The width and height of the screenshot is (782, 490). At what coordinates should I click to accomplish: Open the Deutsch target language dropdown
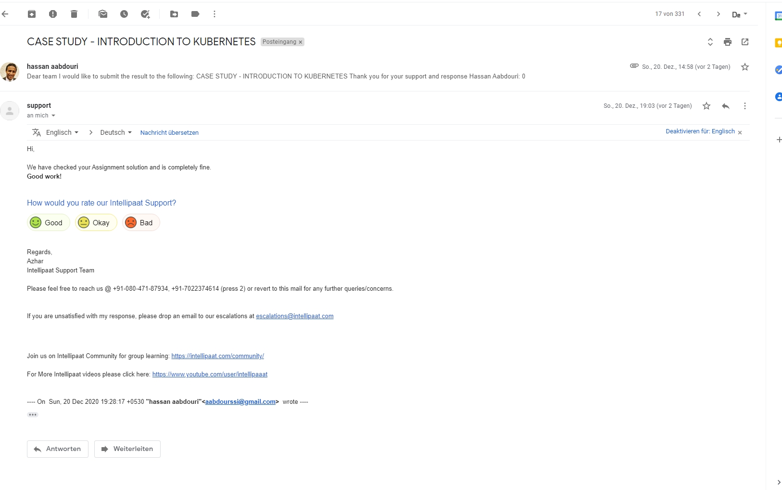(x=115, y=132)
